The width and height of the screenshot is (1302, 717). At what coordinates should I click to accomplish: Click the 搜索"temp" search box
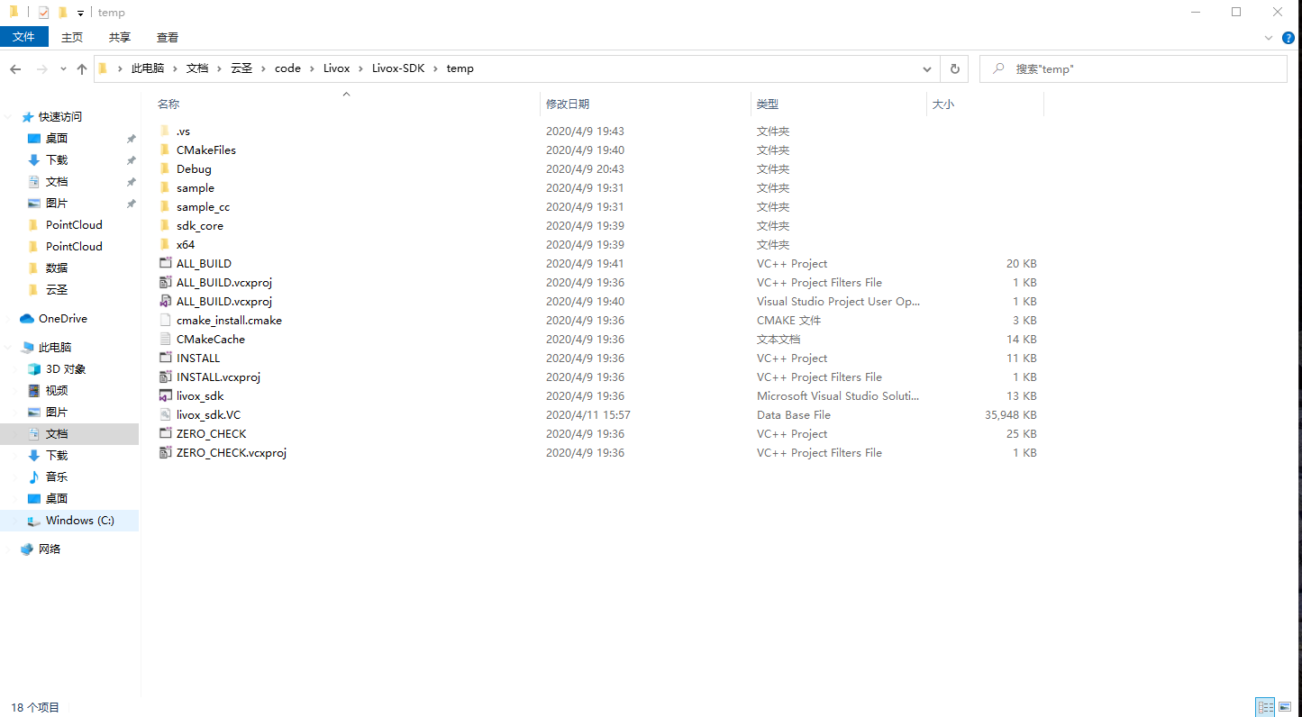[x=1134, y=68]
